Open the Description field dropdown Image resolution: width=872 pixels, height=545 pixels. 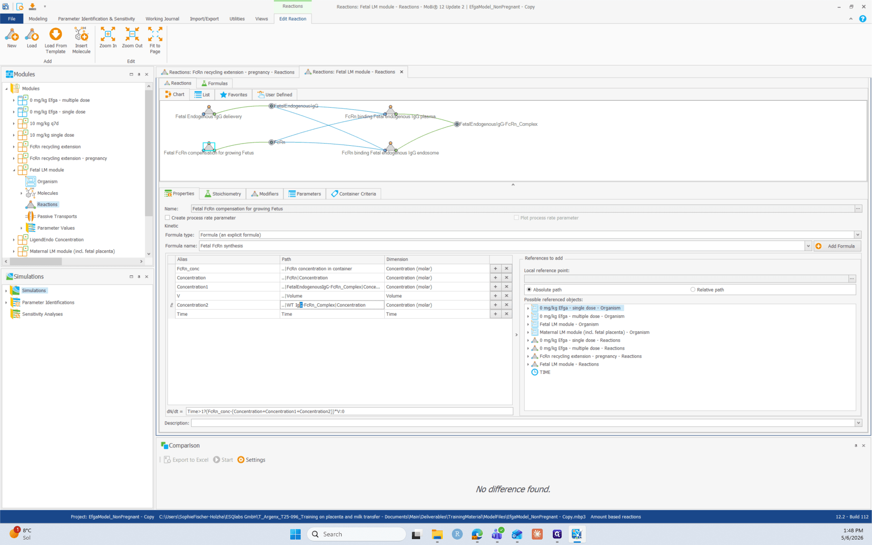click(x=858, y=423)
